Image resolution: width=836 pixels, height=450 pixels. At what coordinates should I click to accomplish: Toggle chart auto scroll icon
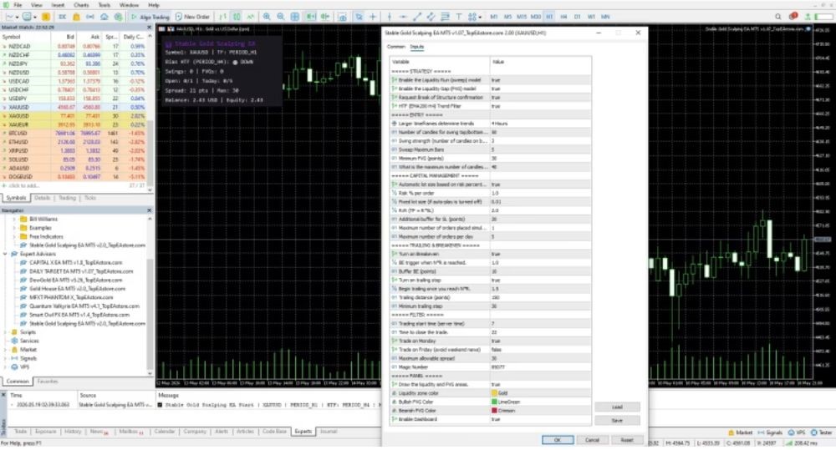tap(311, 17)
